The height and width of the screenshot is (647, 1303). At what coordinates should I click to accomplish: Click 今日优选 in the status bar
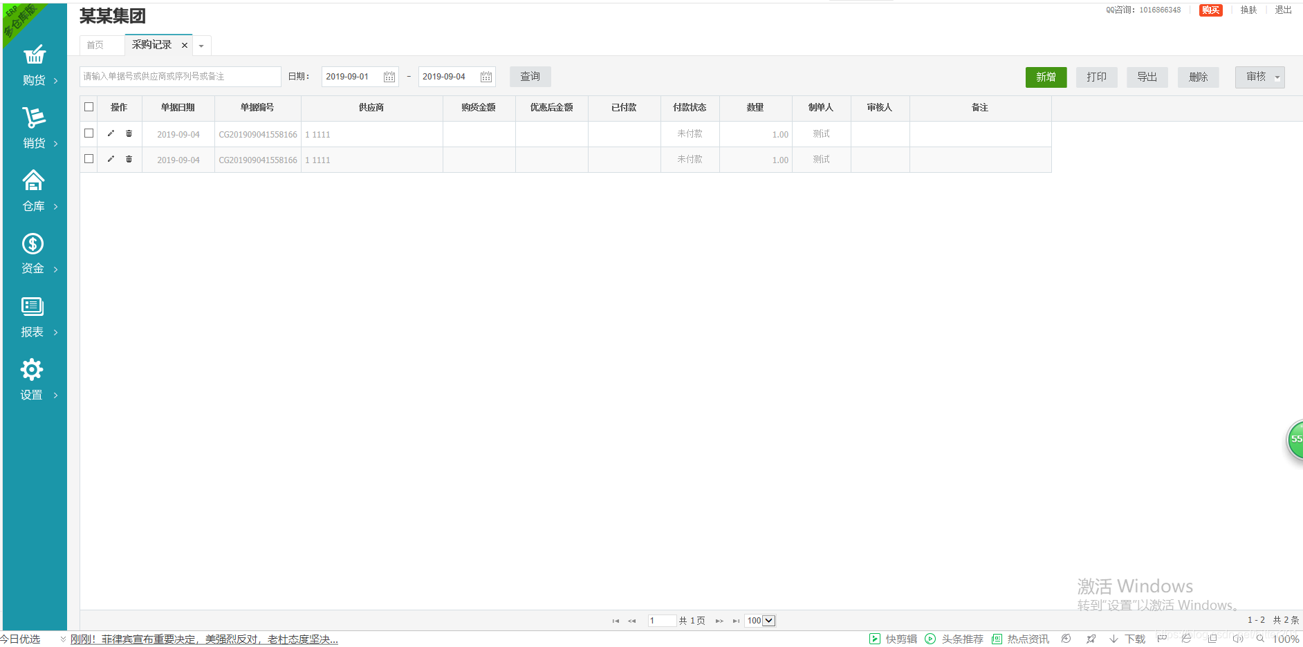pos(21,639)
